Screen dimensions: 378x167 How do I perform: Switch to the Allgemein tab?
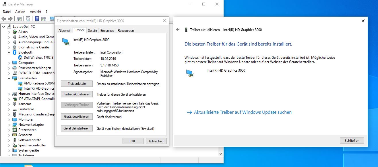(65, 31)
